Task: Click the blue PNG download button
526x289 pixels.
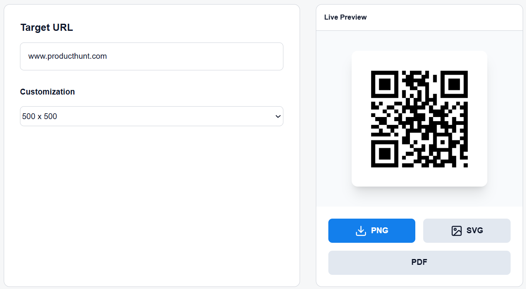Action: click(372, 230)
